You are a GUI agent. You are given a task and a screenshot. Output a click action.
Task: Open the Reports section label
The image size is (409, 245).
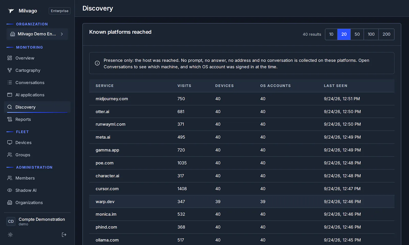[x=23, y=120]
